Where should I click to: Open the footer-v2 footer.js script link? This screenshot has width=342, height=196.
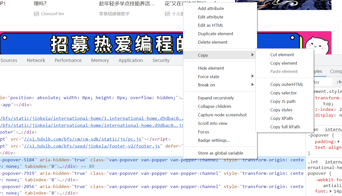pyautogui.click(x=92, y=146)
